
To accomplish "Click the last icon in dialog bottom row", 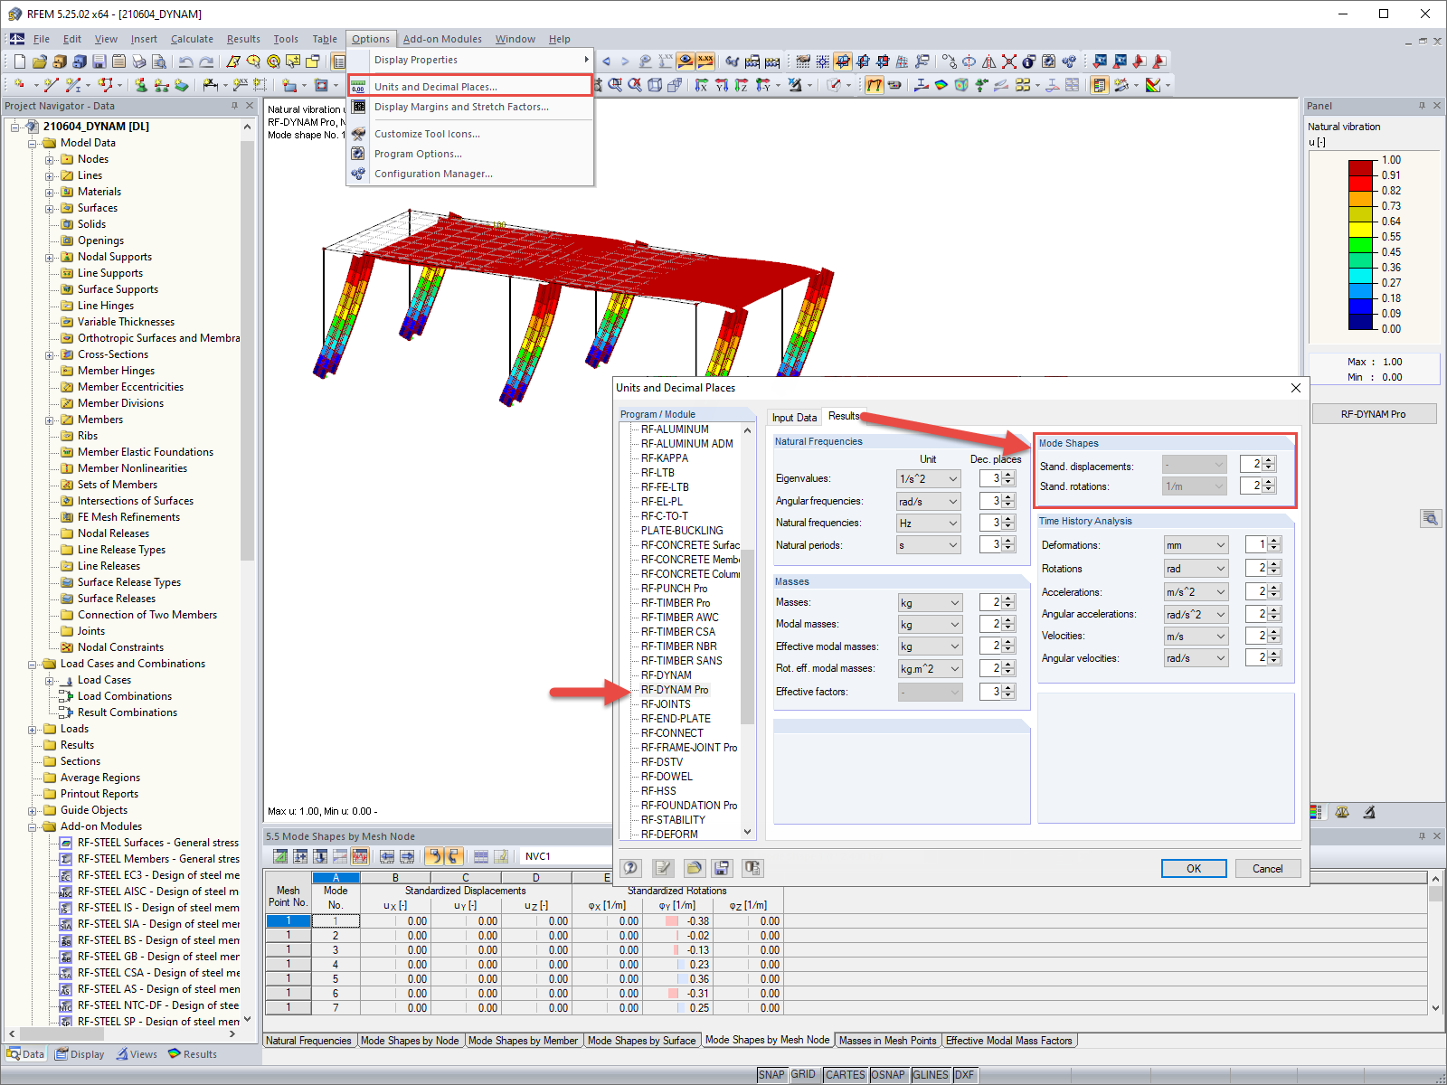I will pyautogui.click(x=752, y=868).
